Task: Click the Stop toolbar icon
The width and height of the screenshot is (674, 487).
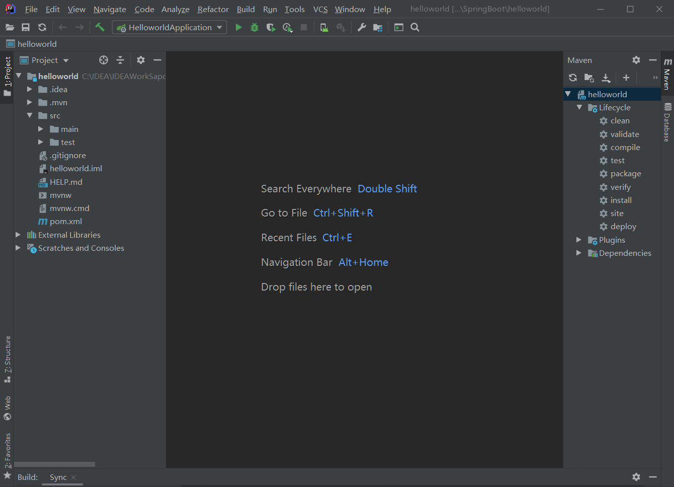Action: point(304,27)
